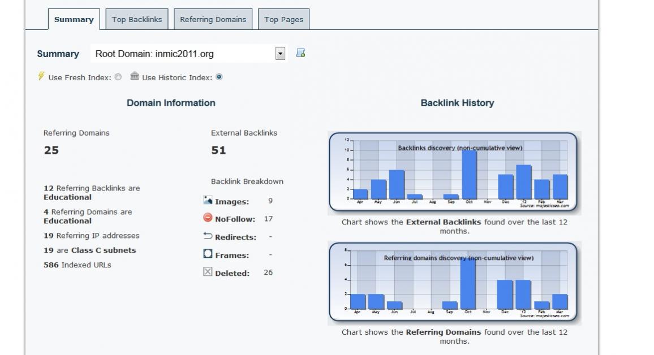Open the Root Domain dropdown arrow
This screenshot has width=654, height=355.
280,54
